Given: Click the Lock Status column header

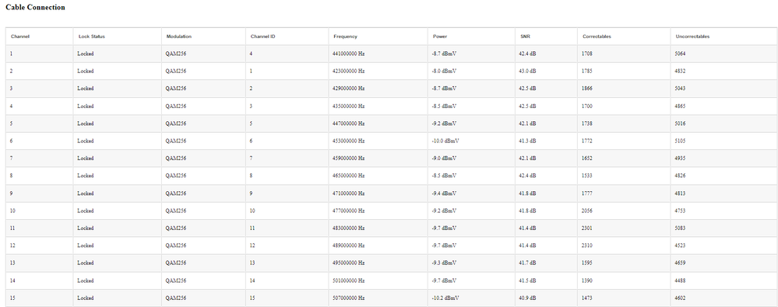Looking at the screenshot, I should point(92,37).
